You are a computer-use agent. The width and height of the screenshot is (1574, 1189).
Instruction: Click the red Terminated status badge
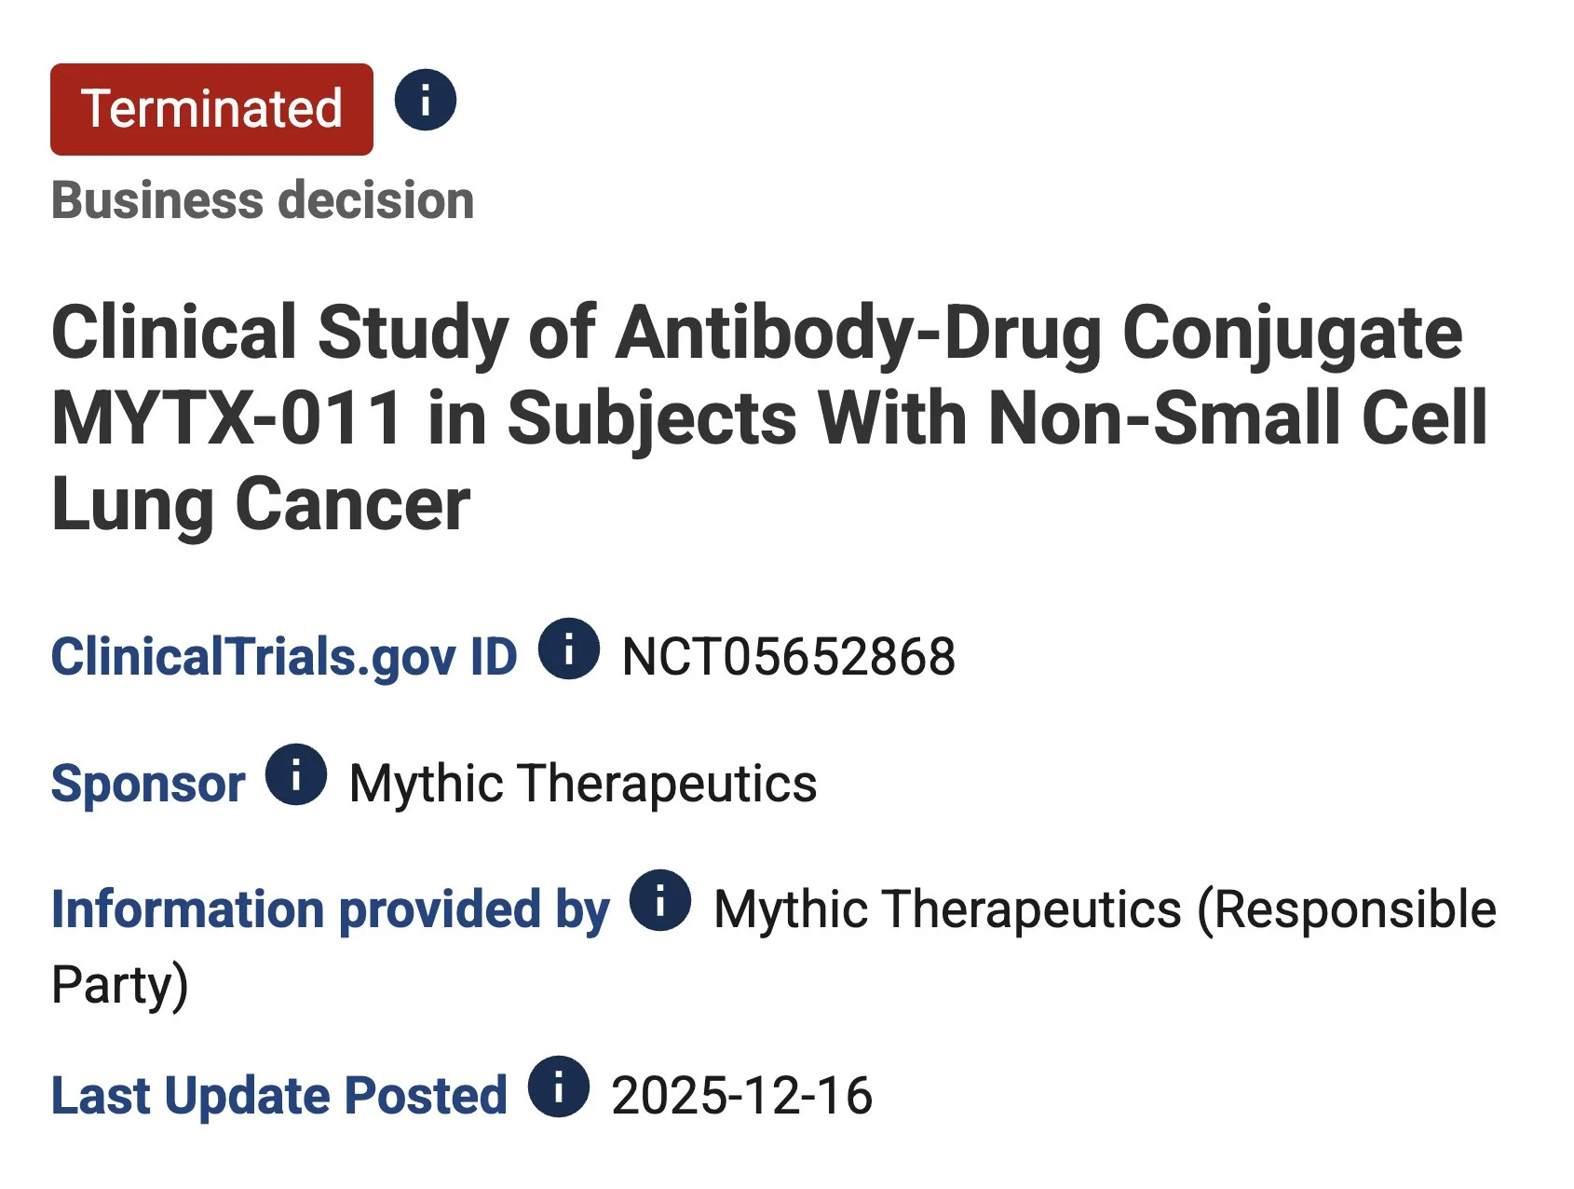tap(211, 109)
